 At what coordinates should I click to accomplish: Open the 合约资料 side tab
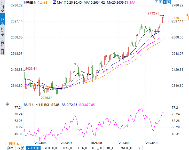click(x=2, y=47)
